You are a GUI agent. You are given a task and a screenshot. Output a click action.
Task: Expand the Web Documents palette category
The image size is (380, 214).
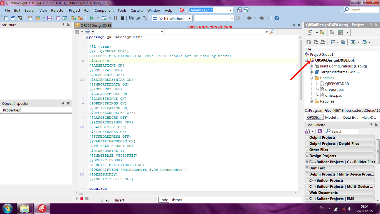[307, 193]
